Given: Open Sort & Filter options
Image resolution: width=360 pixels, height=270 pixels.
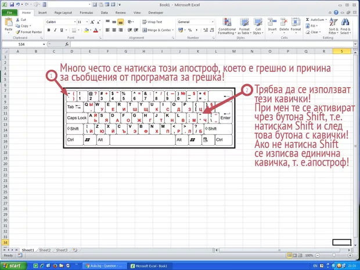Looking at the screenshot, I should tap(333, 26).
